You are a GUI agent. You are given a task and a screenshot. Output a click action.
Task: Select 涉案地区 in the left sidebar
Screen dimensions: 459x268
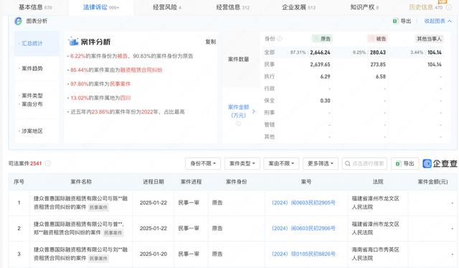[x=32, y=131]
